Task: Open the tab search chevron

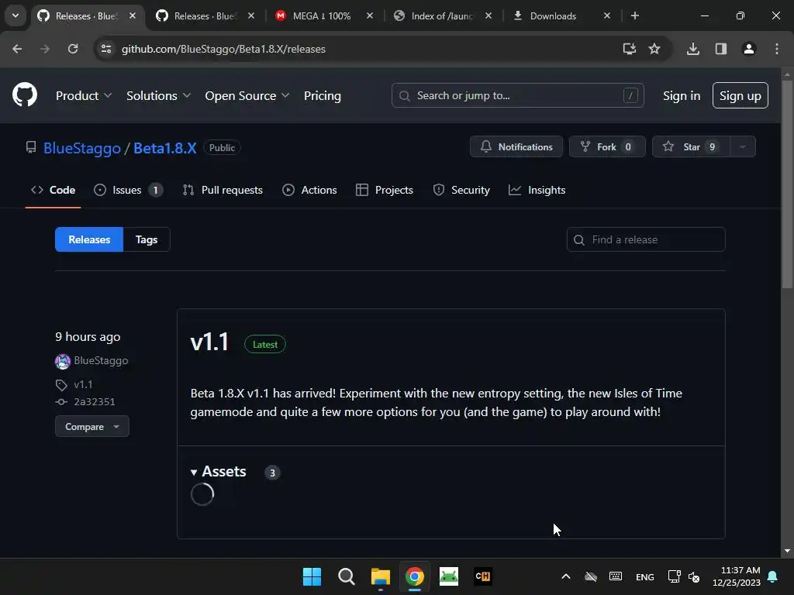Action: click(16, 15)
